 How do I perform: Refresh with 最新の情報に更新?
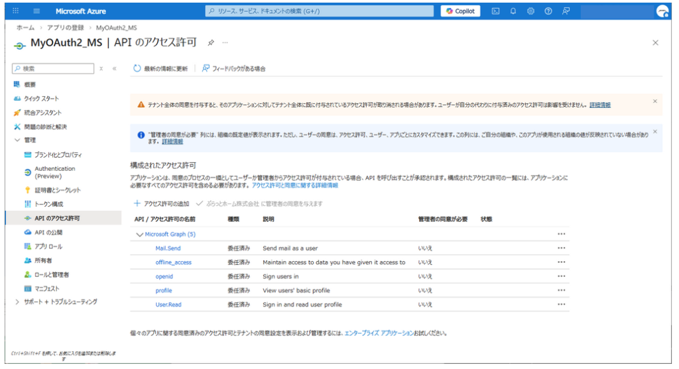[x=160, y=68]
